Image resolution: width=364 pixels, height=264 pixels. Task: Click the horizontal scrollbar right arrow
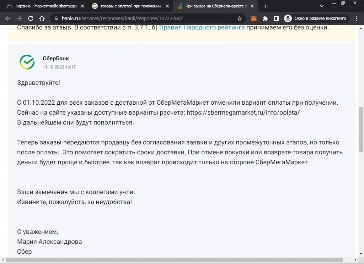[355, 260]
